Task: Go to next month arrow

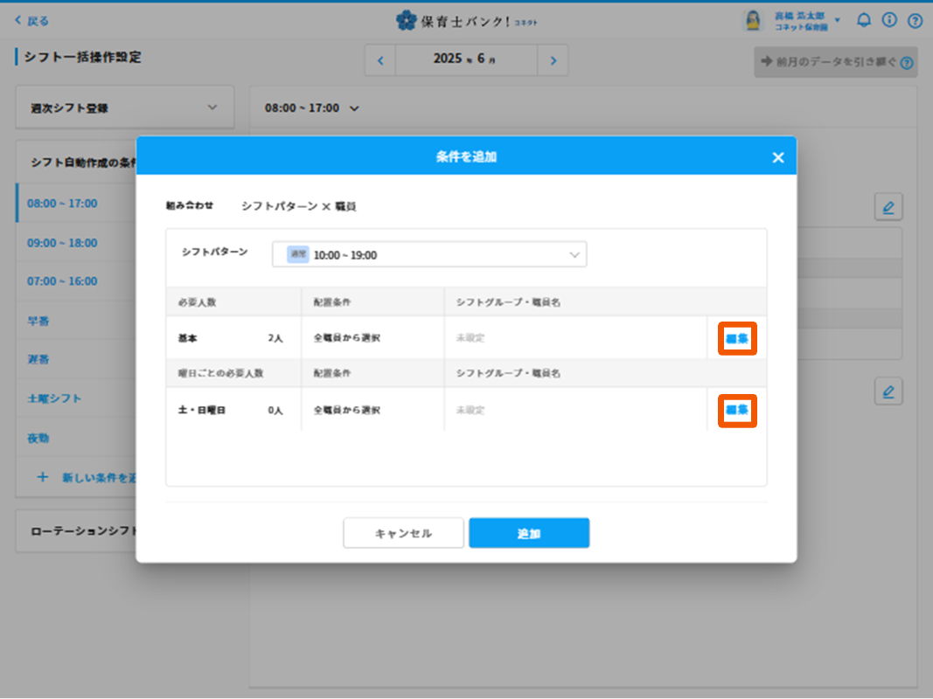Action: pos(553,60)
